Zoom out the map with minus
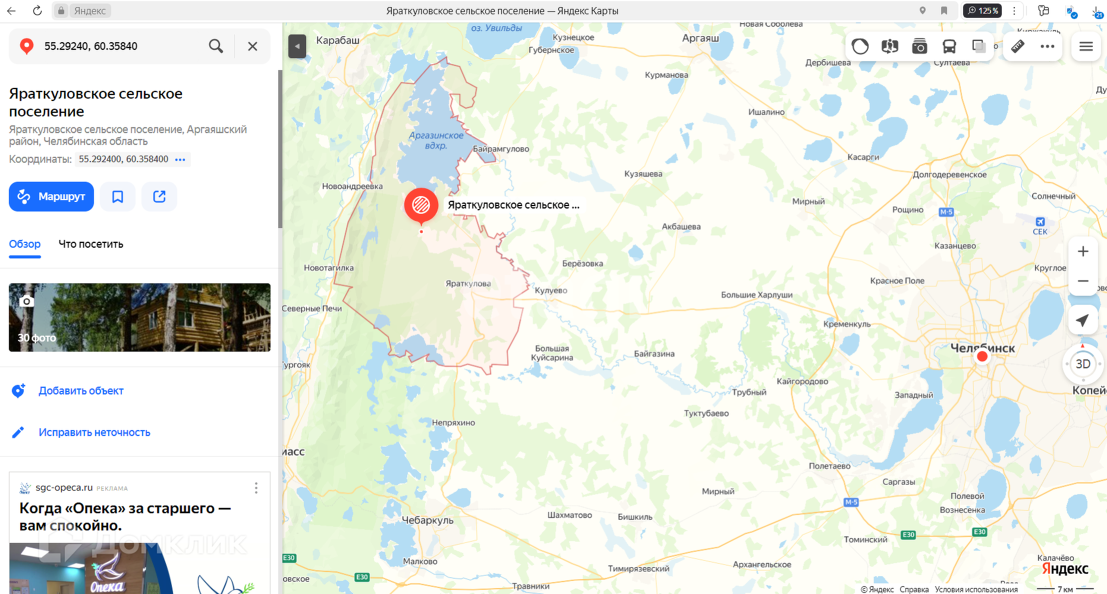The height and width of the screenshot is (594, 1107). [x=1083, y=281]
